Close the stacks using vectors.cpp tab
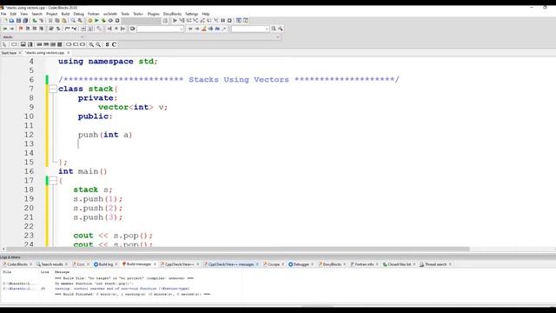 click(69, 53)
